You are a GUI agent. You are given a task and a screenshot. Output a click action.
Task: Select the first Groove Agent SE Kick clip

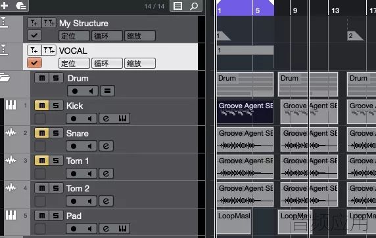point(245,111)
